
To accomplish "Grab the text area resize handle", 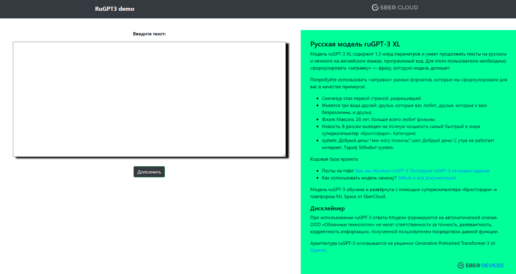I will (283, 154).
